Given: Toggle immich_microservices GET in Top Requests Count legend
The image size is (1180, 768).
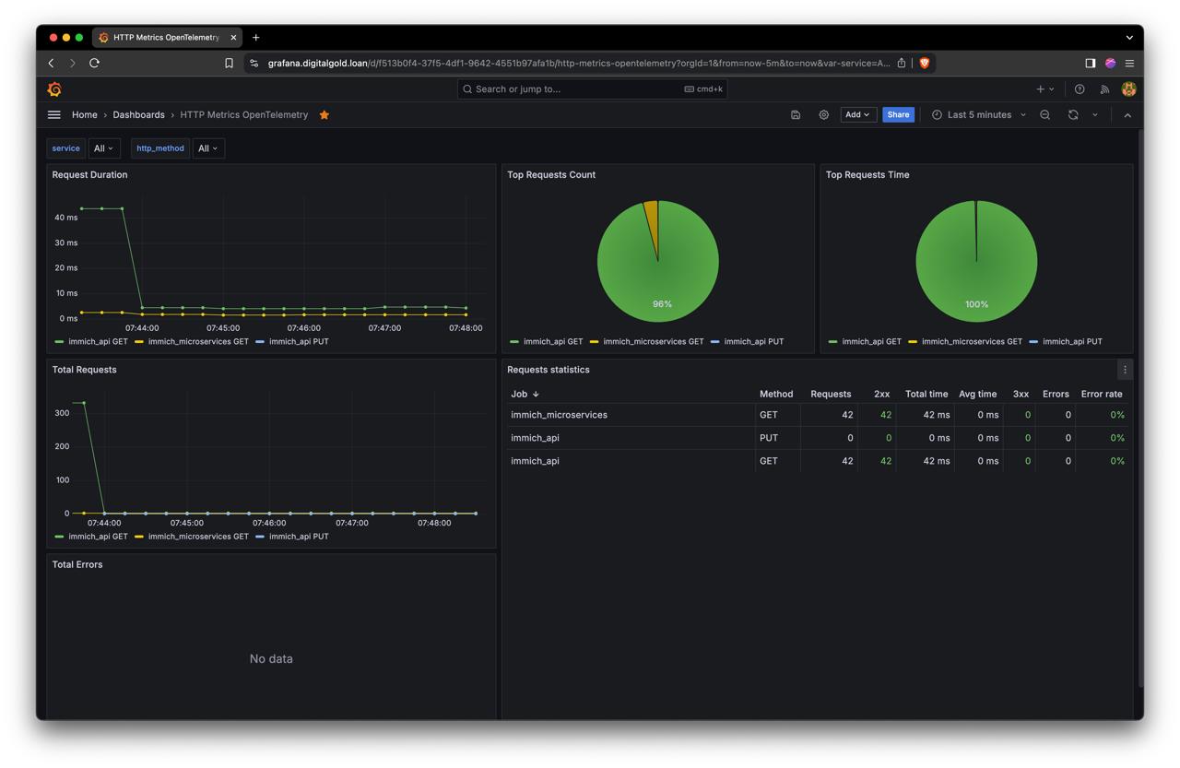Looking at the screenshot, I should 654,342.
